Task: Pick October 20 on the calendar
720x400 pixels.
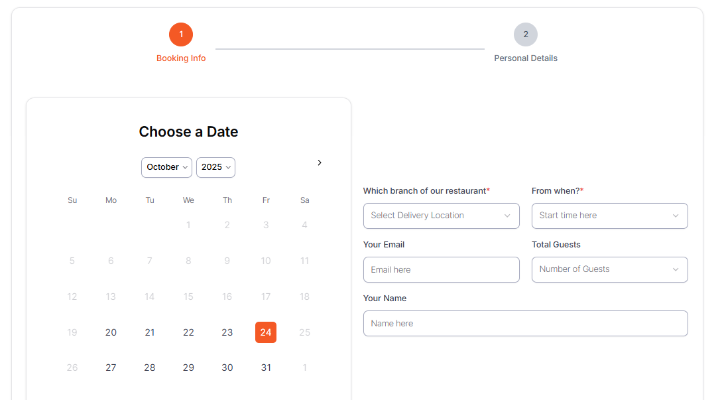Action: tap(111, 332)
